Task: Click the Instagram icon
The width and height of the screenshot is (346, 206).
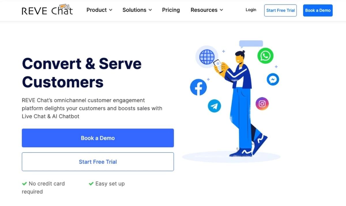Action: (x=262, y=104)
